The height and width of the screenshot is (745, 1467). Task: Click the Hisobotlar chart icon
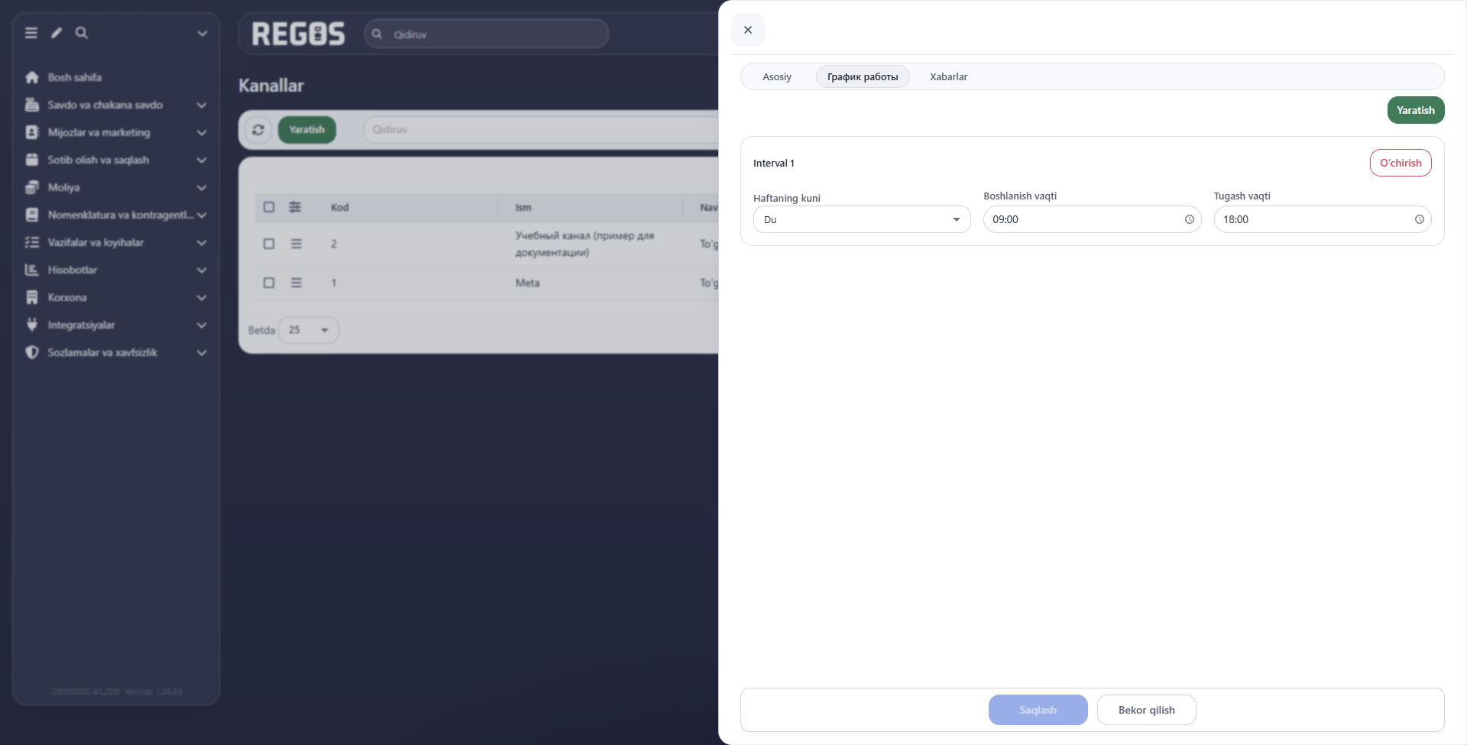[x=32, y=270]
